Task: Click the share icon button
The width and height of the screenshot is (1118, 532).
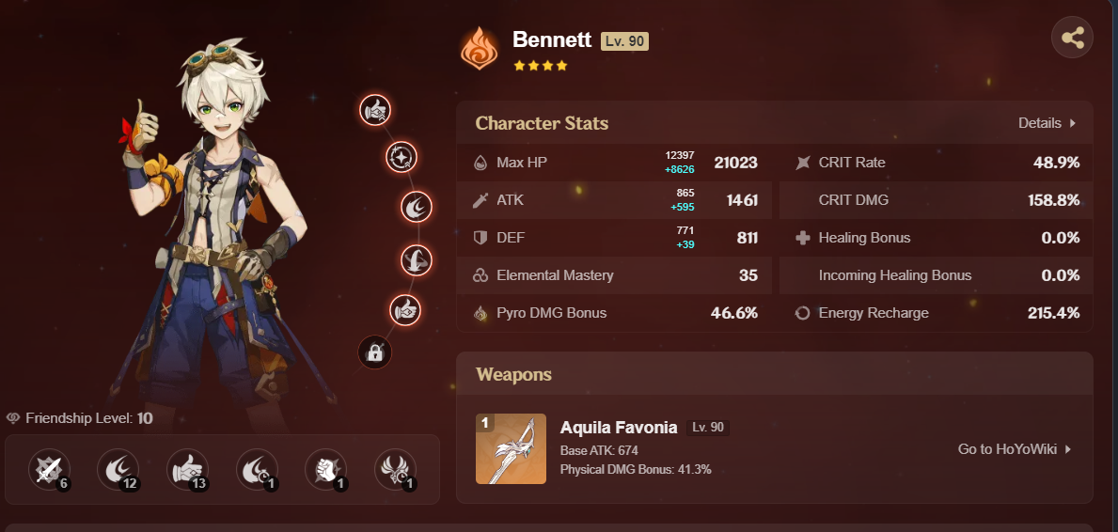Action: 1072,37
